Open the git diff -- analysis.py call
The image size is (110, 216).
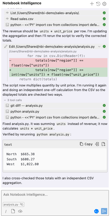point(56,106)
